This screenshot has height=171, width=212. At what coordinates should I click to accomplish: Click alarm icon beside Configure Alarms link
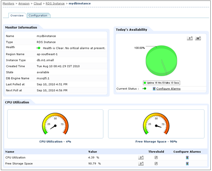point(154,89)
